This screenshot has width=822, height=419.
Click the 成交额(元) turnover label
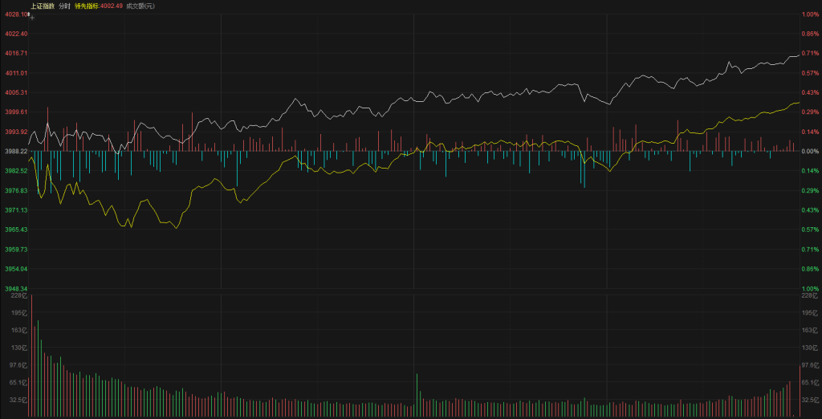[x=140, y=6]
